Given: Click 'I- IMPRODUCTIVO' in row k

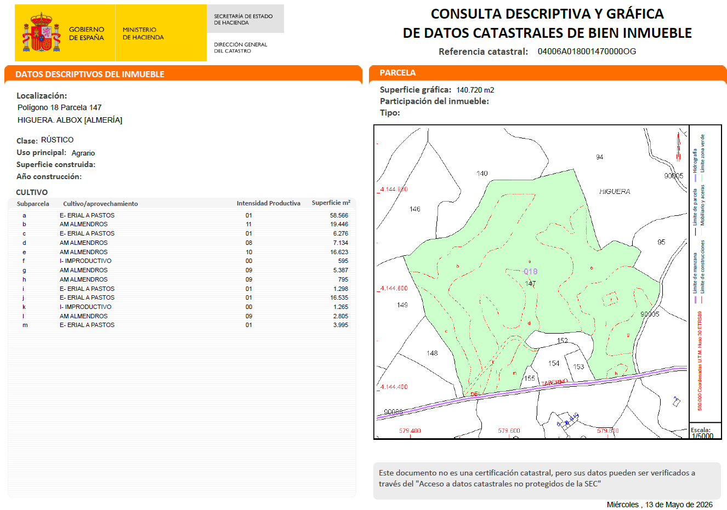Looking at the screenshot, I should [86, 307].
